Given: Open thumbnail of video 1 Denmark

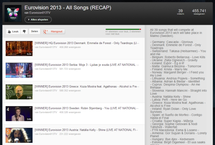Looking at the screenshot, I should 19,48.
